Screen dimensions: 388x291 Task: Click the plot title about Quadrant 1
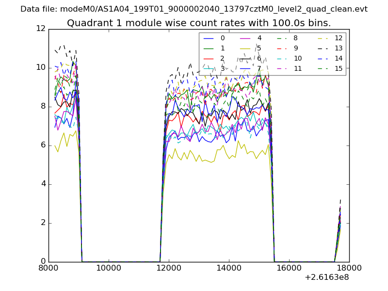click(x=199, y=23)
